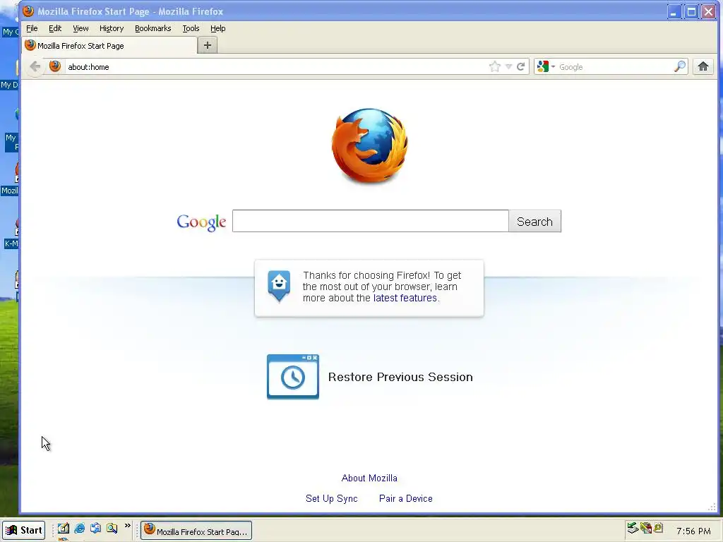Minimize the Firefox window

(x=674, y=12)
